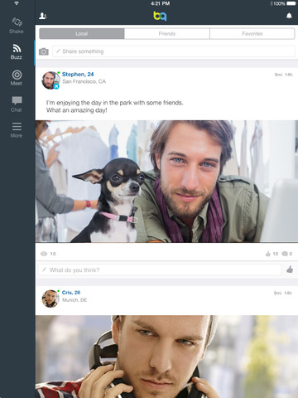Like Stephen's post with thumbs-up button
Image resolution: width=298 pixels, height=398 pixels.
tap(290, 269)
